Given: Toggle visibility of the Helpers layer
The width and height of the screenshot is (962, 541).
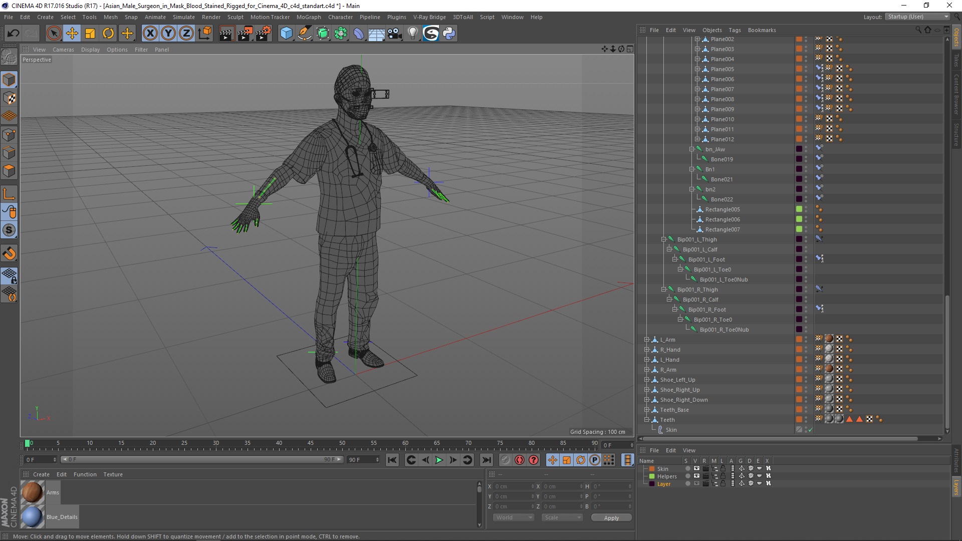Looking at the screenshot, I should tap(696, 476).
